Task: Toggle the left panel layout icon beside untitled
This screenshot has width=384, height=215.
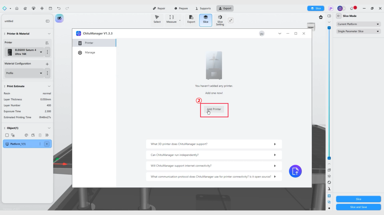Action: 47,21
